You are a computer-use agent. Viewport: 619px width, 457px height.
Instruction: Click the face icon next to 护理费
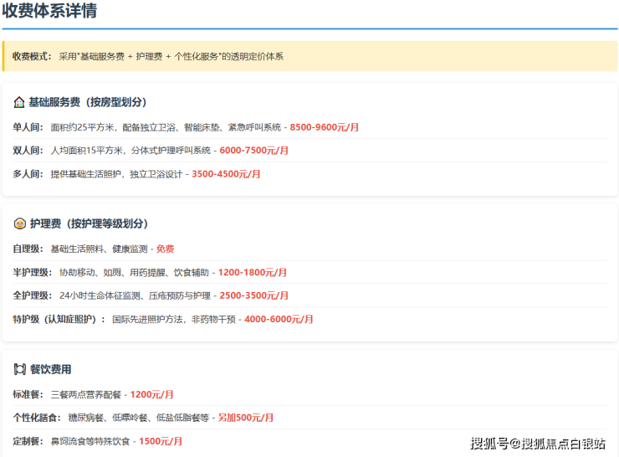coord(19,224)
